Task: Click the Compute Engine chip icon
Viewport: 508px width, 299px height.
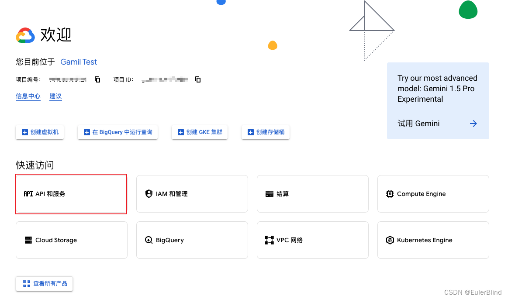Action: [390, 194]
